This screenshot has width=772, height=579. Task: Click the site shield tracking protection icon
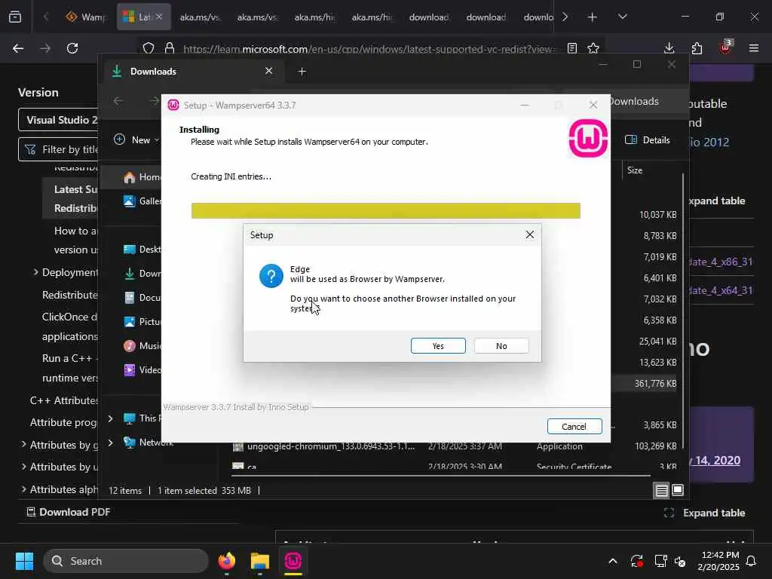149,48
